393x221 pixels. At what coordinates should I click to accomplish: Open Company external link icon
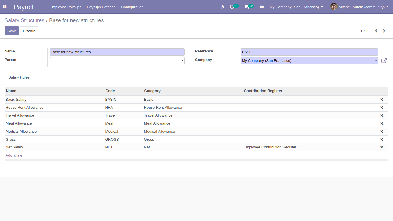384,61
